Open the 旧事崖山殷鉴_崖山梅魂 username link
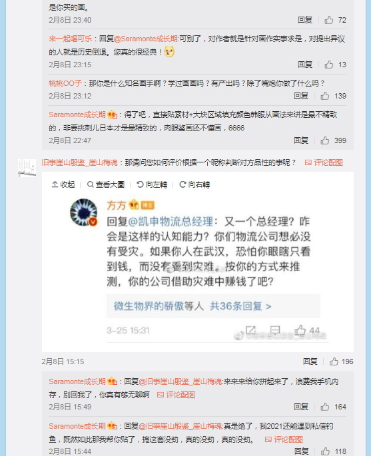 pos(79,162)
